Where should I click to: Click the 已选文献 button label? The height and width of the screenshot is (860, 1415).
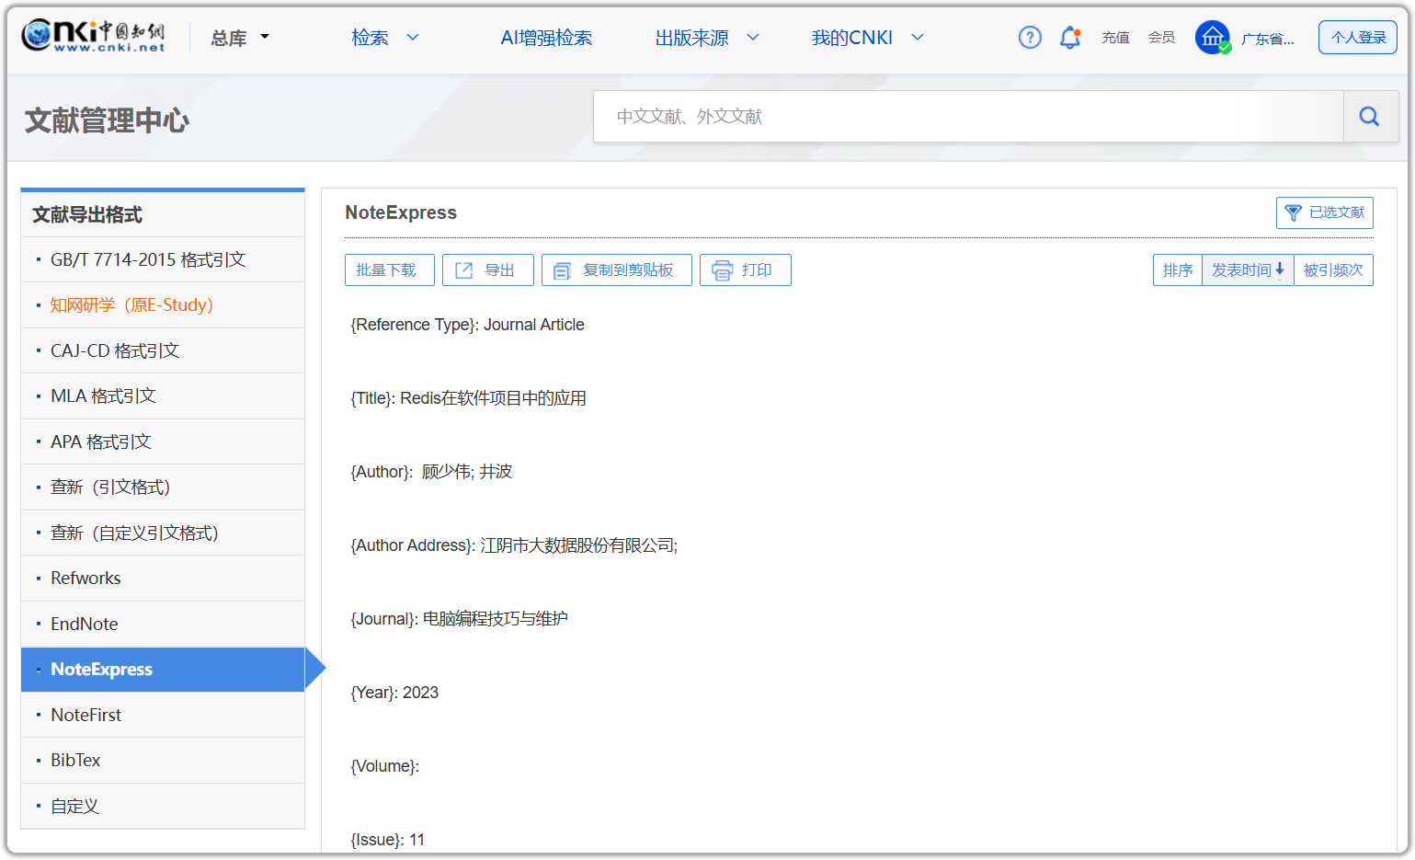tap(1337, 212)
